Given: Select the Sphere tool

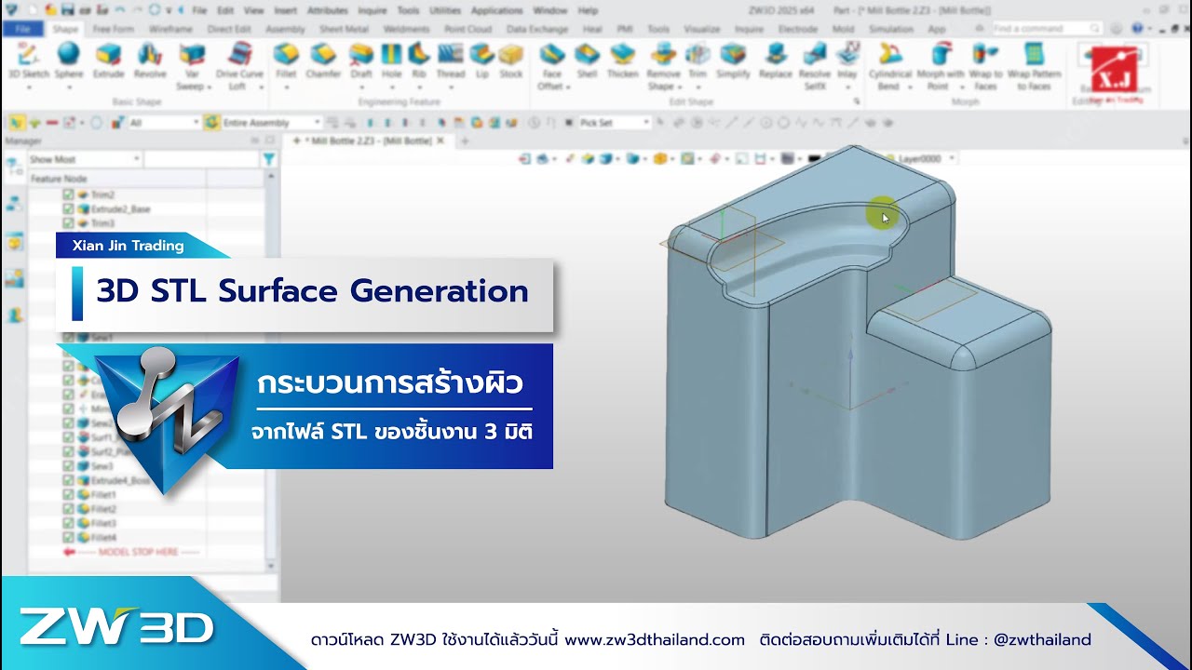Looking at the screenshot, I should point(69,60).
